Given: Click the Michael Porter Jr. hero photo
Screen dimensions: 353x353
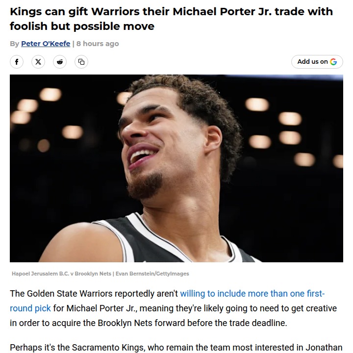Looking at the screenshot, I should coord(176,168).
